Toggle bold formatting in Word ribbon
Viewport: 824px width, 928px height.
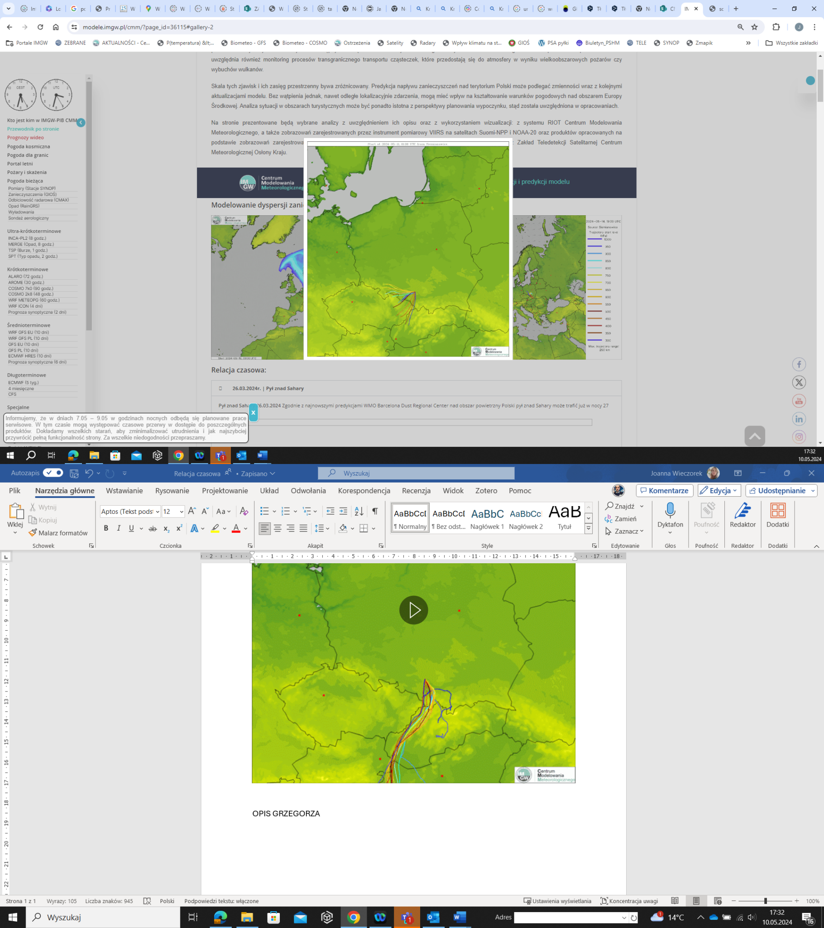pyautogui.click(x=106, y=528)
